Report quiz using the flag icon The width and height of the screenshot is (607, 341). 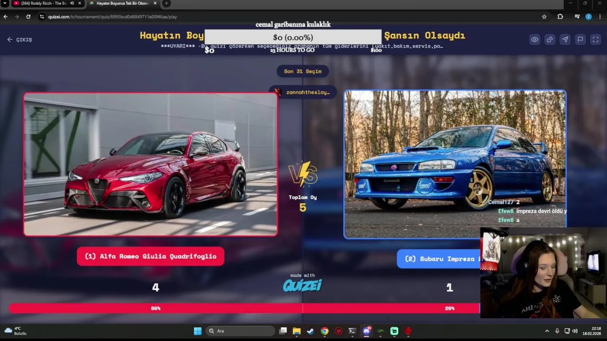coord(580,40)
